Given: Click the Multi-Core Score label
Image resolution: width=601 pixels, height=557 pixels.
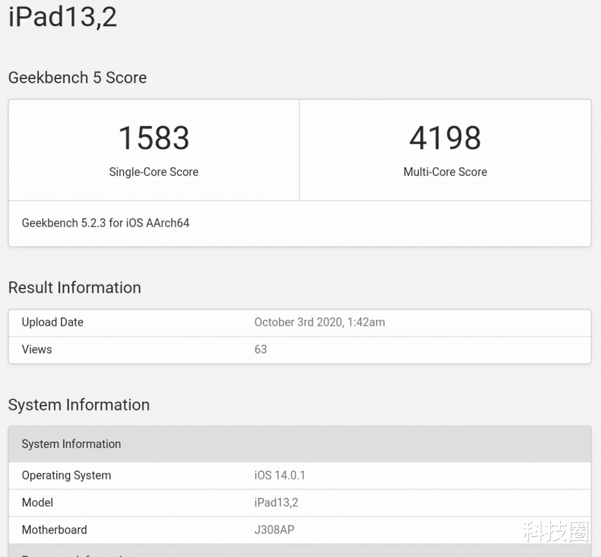Looking at the screenshot, I should 445,172.
